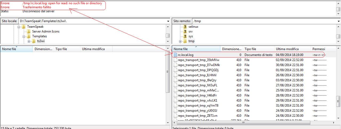Click the repo_transport_tmp_35bMVw file icon
The width and height of the screenshot is (341, 129).
click(175, 60)
